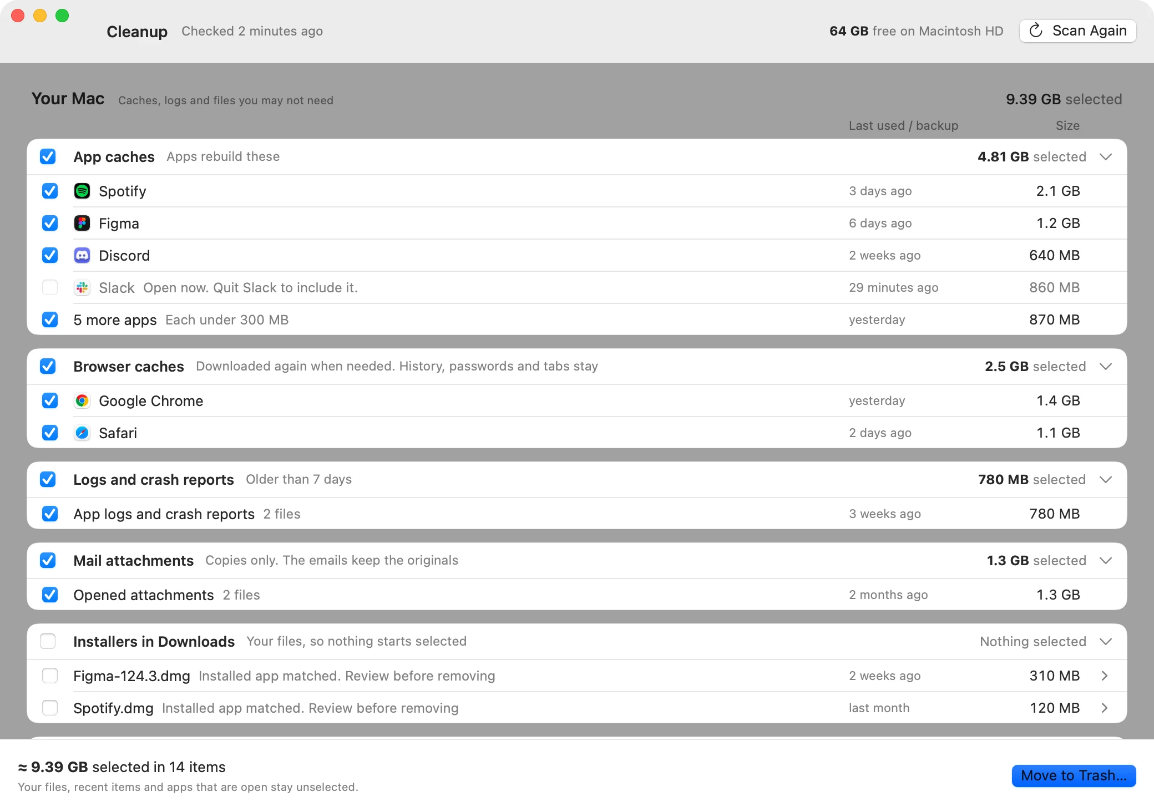This screenshot has width=1154, height=812.
Task: Uncheck the Spotify cache checkbox
Action: coord(50,191)
